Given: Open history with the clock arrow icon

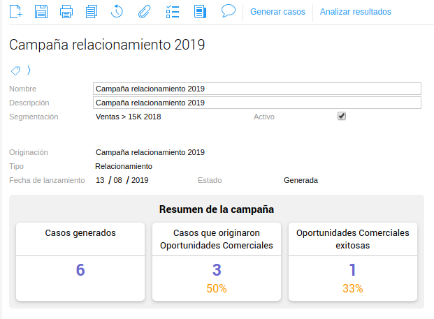Looking at the screenshot, I should 117,11.
